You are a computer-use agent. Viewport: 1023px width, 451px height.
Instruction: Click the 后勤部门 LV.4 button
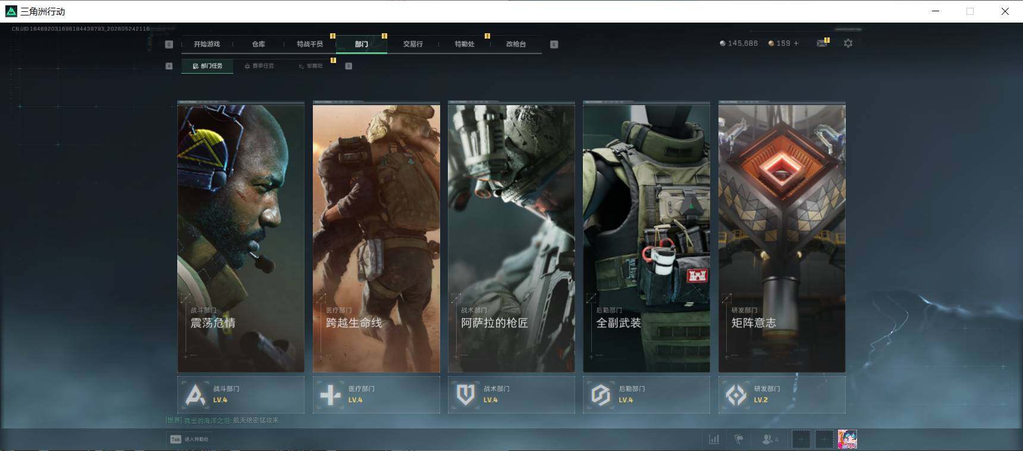647,395
